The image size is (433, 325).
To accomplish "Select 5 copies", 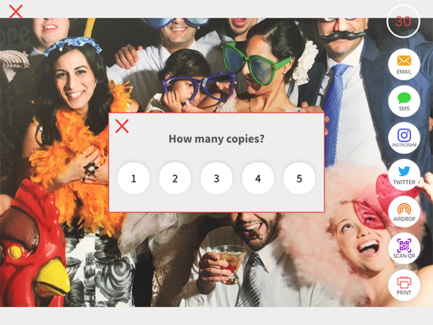I will 299,178.
